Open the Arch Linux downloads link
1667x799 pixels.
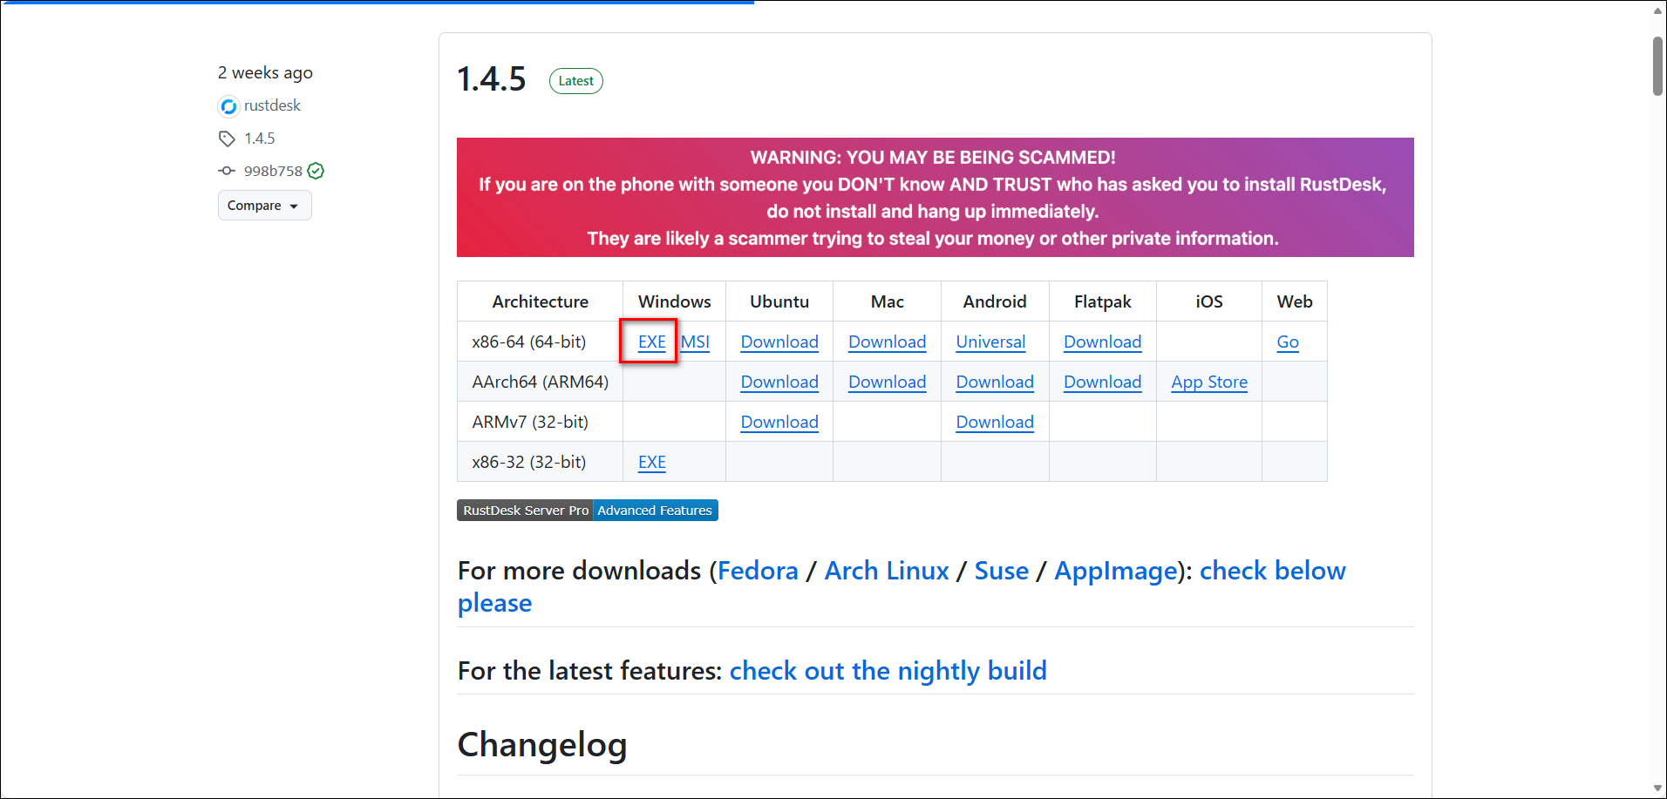[886, 571]
